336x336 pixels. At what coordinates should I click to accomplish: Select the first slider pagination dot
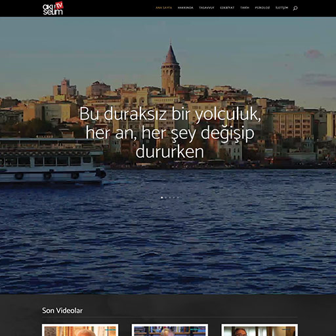click(162, 198)
